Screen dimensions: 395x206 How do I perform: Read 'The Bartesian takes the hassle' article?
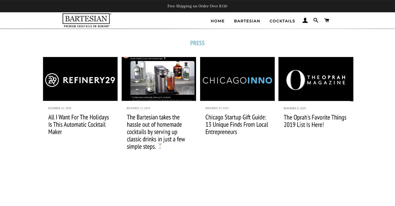pos(156,132)
